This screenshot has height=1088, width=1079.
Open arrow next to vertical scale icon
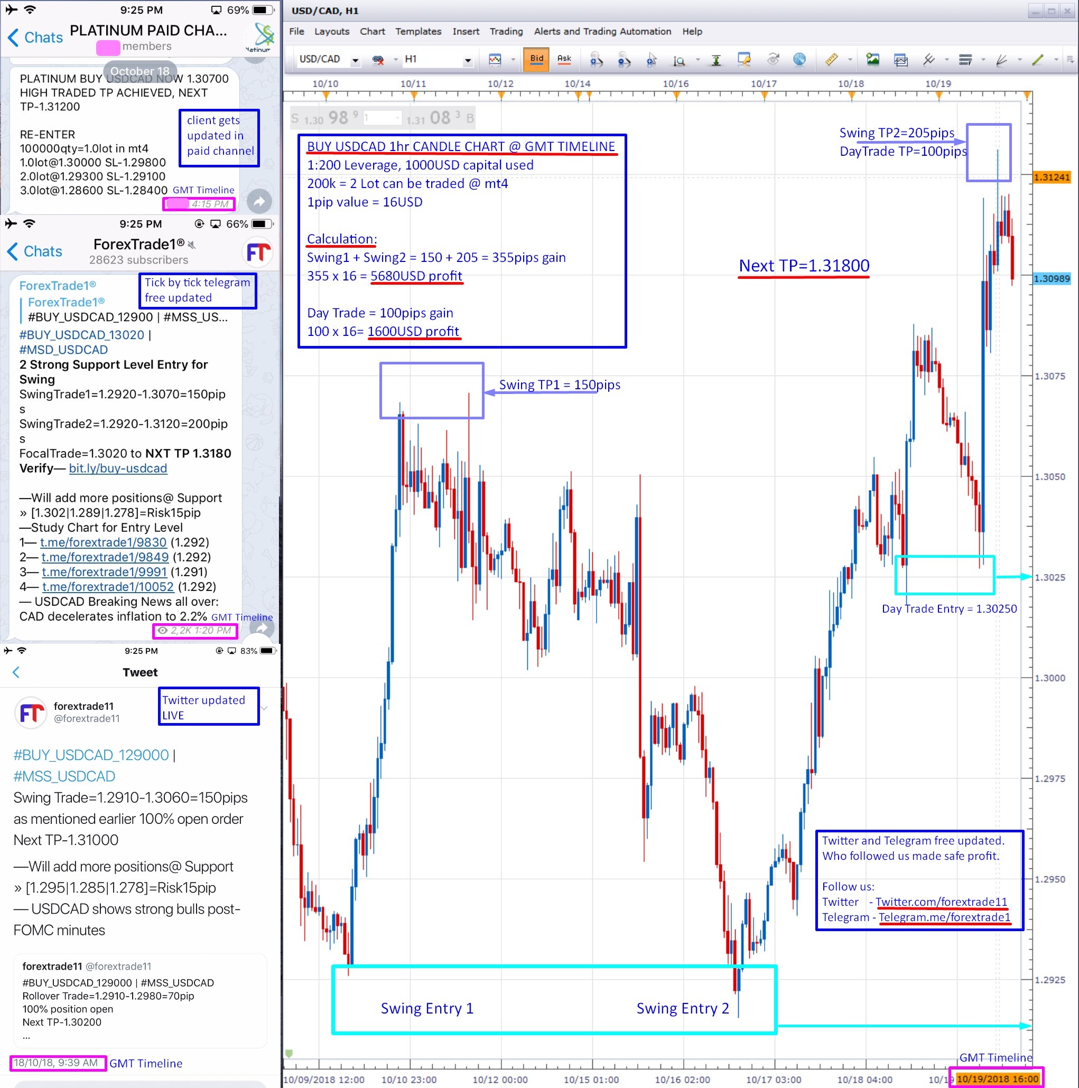[697, 59]
